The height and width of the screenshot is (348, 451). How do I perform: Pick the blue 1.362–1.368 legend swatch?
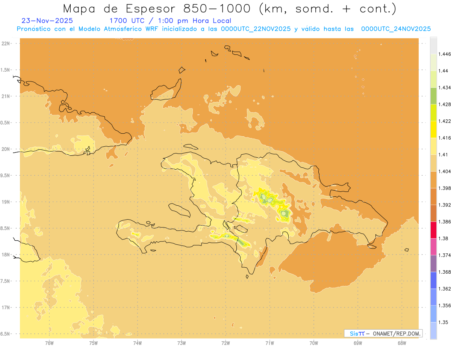[433, 280]
